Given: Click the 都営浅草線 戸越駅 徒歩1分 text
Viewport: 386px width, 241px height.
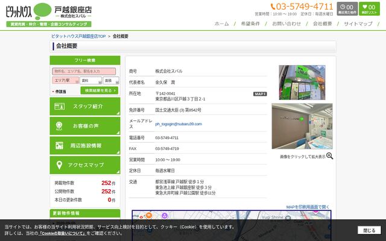Looking at the screenshot, I should pyautogui.click(x=180, y=182).
